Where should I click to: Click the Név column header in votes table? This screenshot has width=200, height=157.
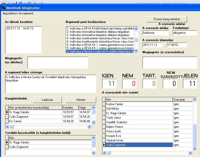click(x=139, y=100)
